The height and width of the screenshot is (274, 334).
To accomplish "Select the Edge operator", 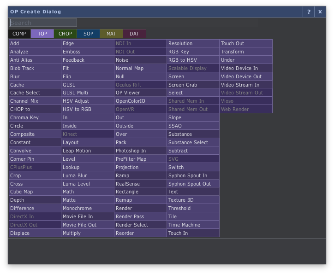I will pyautogui.click(x=88, y=43).
